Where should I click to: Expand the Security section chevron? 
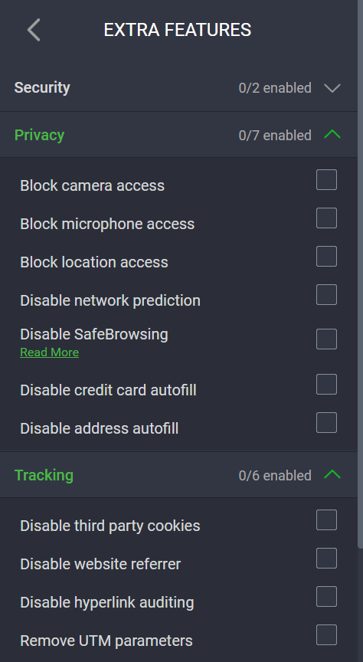coord(332,88)
